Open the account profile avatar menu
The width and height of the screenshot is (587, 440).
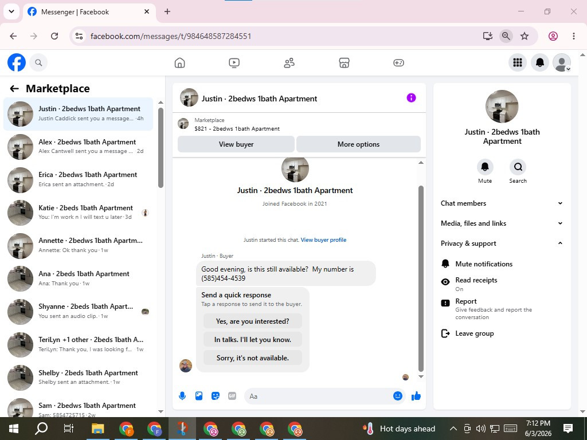562,62
